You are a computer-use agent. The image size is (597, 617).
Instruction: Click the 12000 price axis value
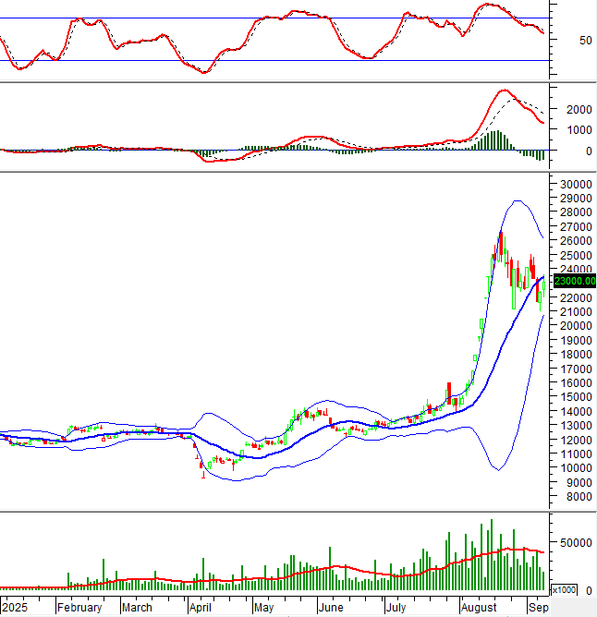576,440
